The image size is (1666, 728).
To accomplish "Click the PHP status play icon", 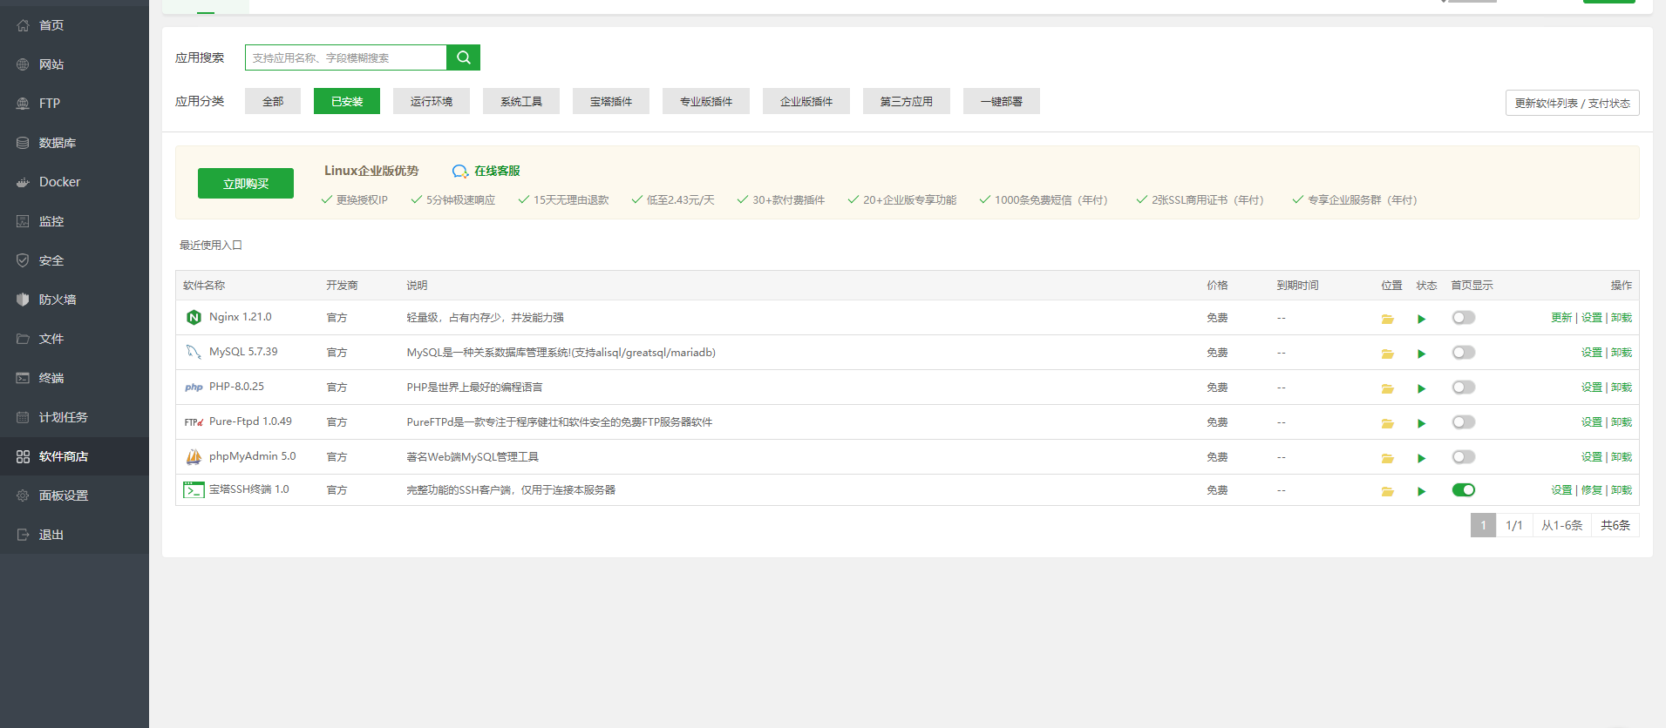I will tap(1422, 388).
